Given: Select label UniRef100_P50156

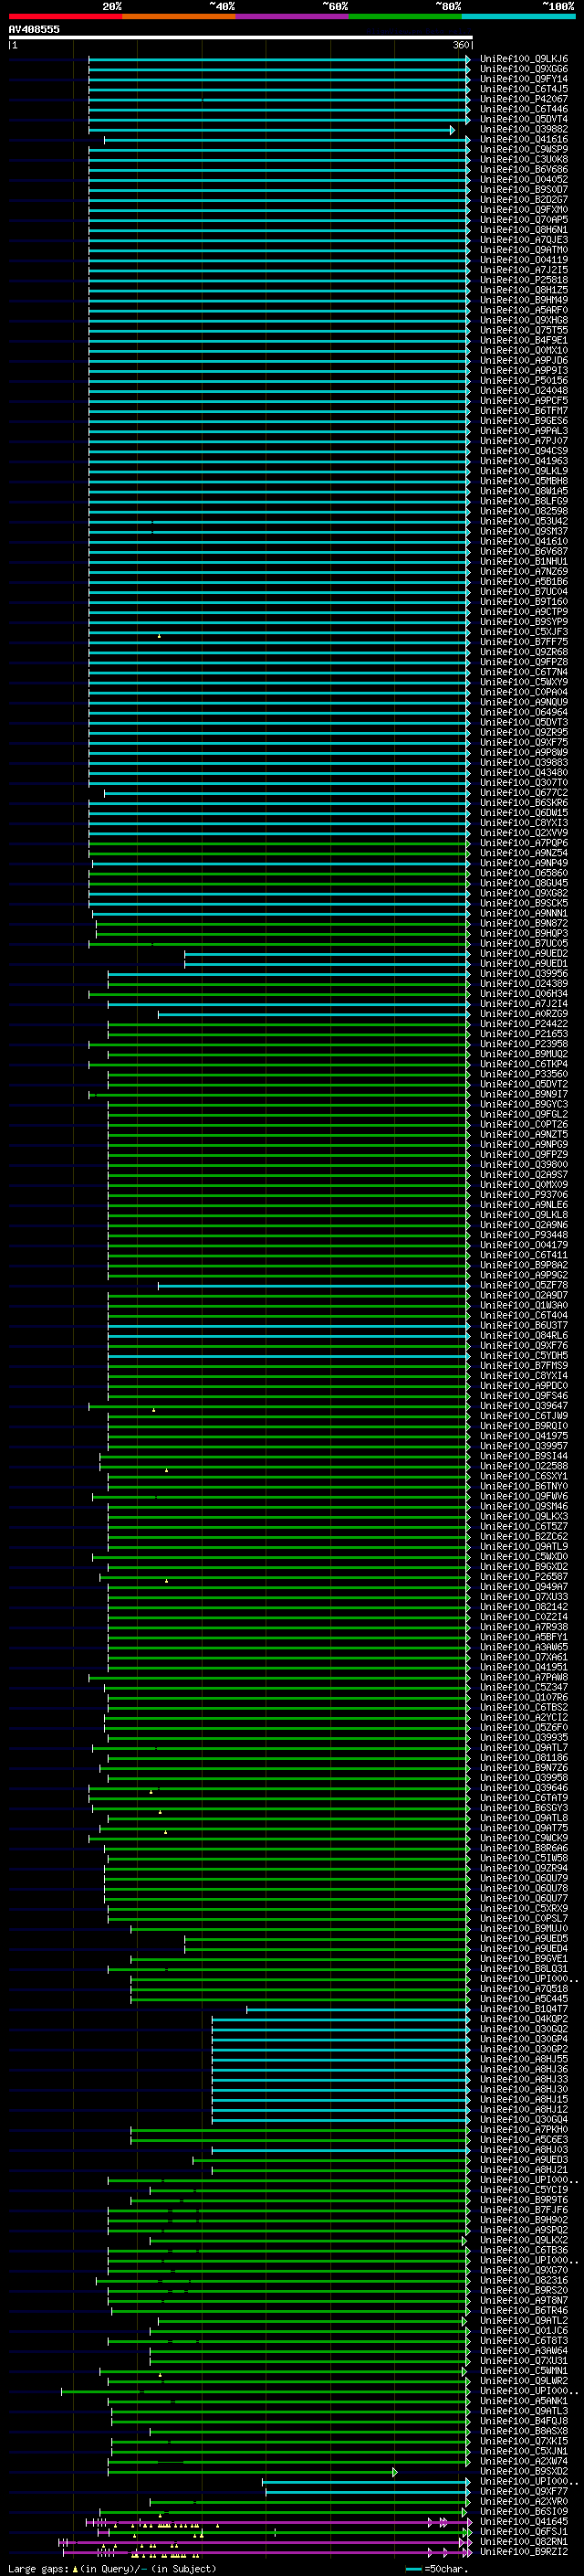Looking at the screenshot, I should point(524,380).
